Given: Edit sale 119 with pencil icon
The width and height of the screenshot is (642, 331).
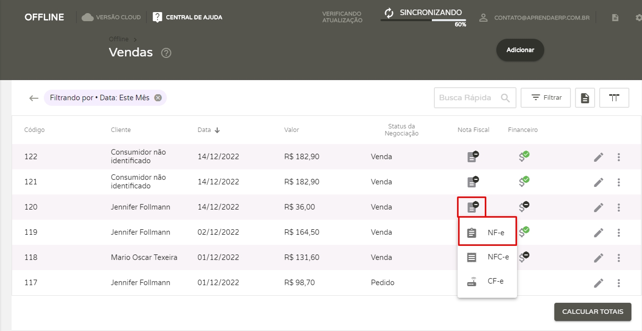Looking at the screenshot, I should (598, 232).
